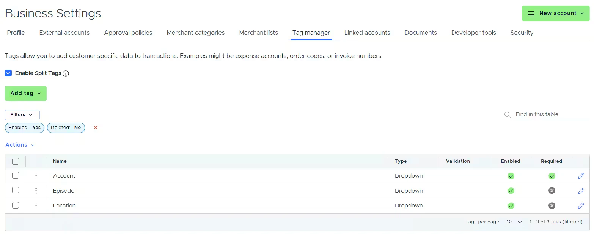Open row options for Location tag
594x234 pixels.
(x=36, y=206)
